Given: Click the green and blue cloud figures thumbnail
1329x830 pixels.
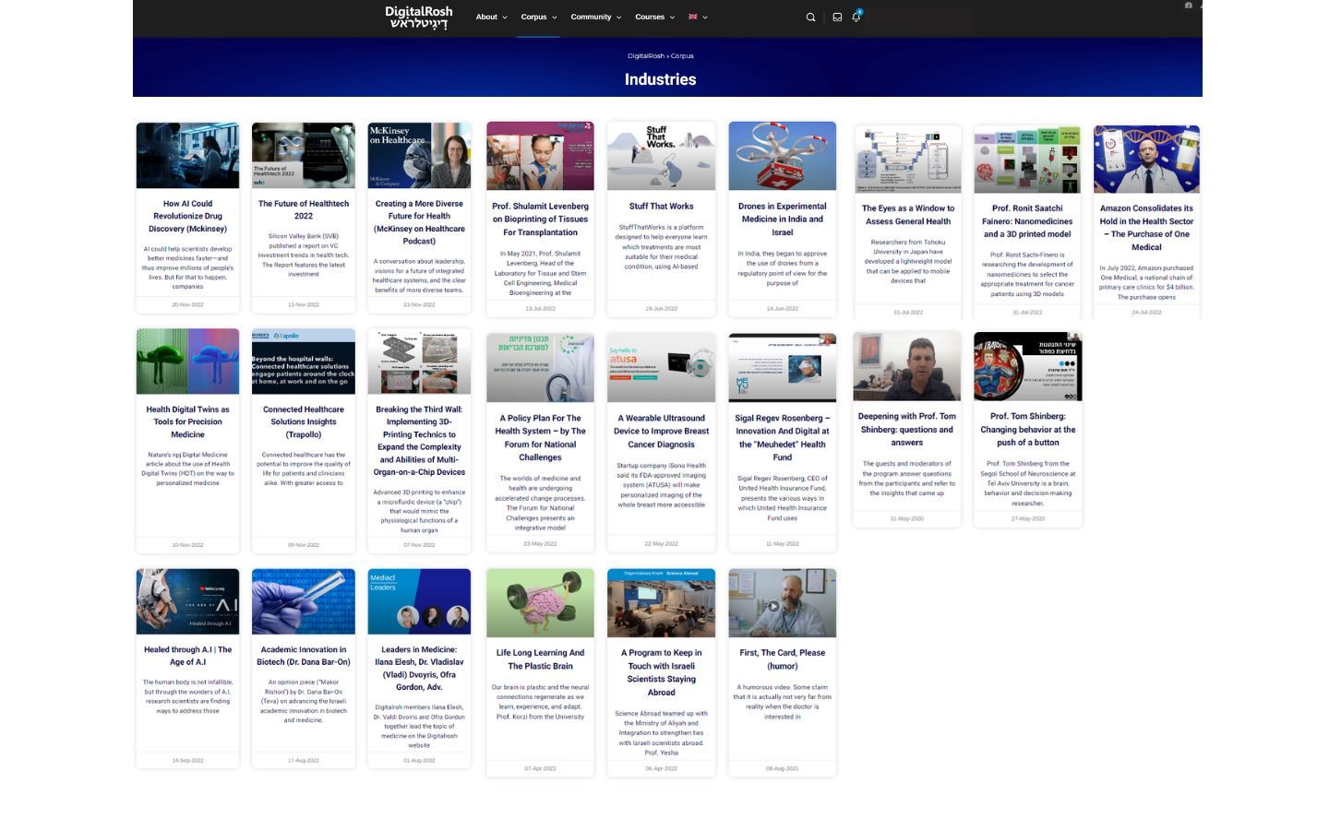Looking at the screenshot, I should 187,362.
